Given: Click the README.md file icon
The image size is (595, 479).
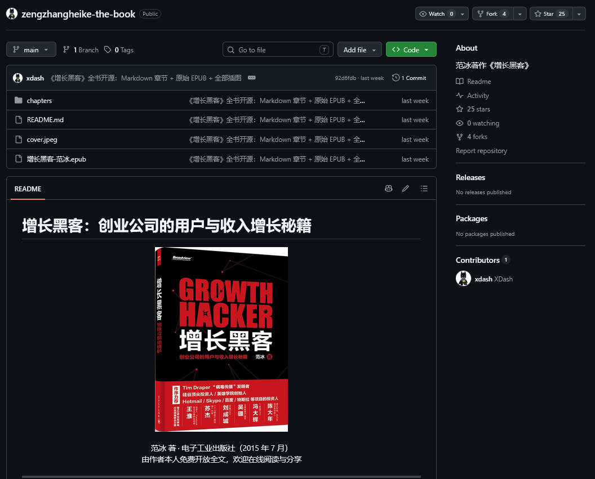Looking at the screenshot, I should 18,120.
